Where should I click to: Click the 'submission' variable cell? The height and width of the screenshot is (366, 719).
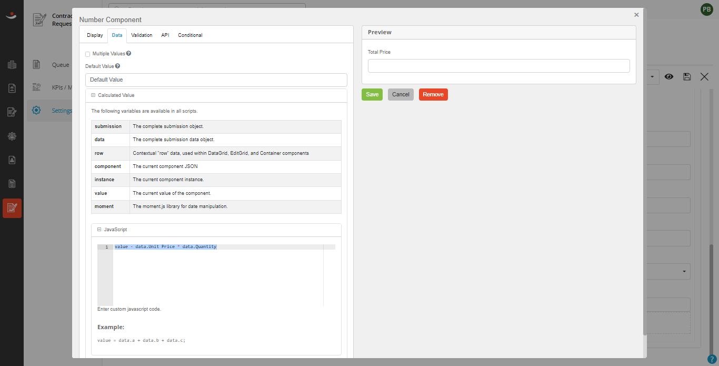[111, 126]
